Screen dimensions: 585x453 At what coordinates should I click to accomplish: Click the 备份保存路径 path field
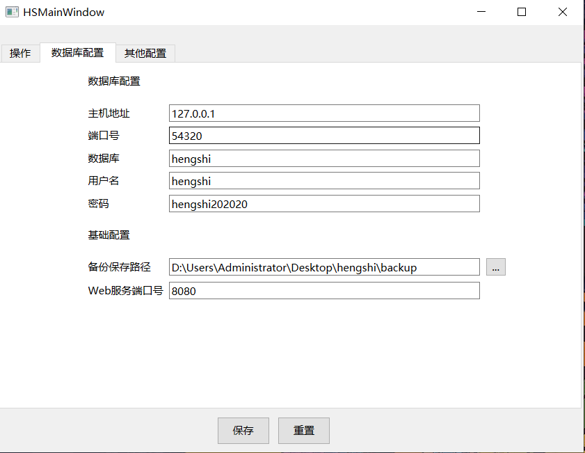pyautogui.click(x=324, y=267)
